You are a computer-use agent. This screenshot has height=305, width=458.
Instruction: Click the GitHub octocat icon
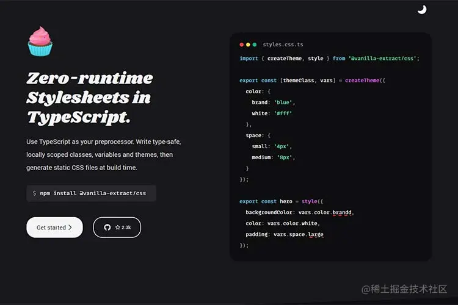(107, 228)
